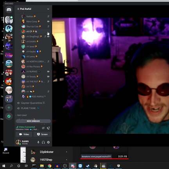Click the EAWR user avatar in user panel

tap(18, 142)
